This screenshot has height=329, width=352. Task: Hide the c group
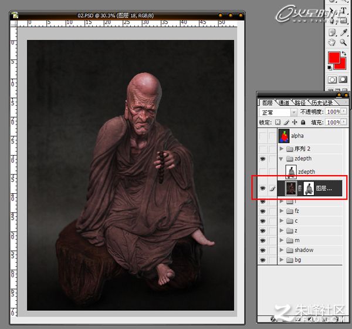(263, 221)
